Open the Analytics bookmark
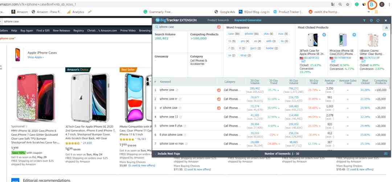This screenshot has width=392, height=182. (76, 12)
